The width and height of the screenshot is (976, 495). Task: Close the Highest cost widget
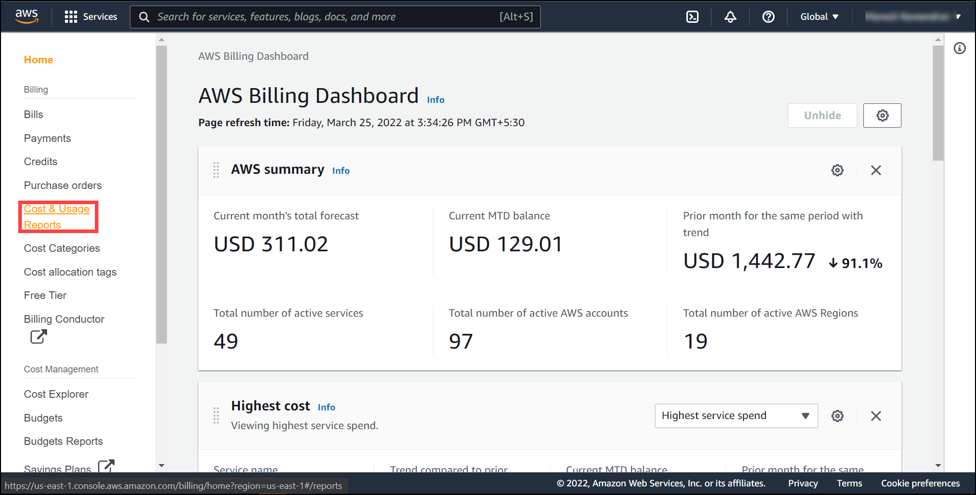pos(876,416)
